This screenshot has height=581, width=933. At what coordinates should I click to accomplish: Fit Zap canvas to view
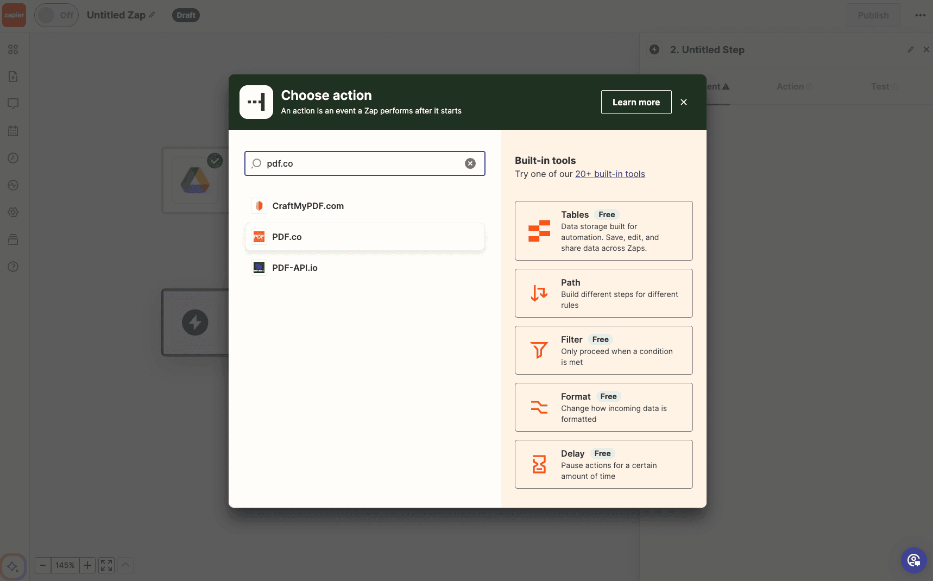[106, 565]
